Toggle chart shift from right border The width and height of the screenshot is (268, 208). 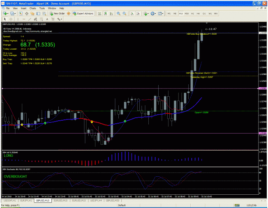[138, 13]
